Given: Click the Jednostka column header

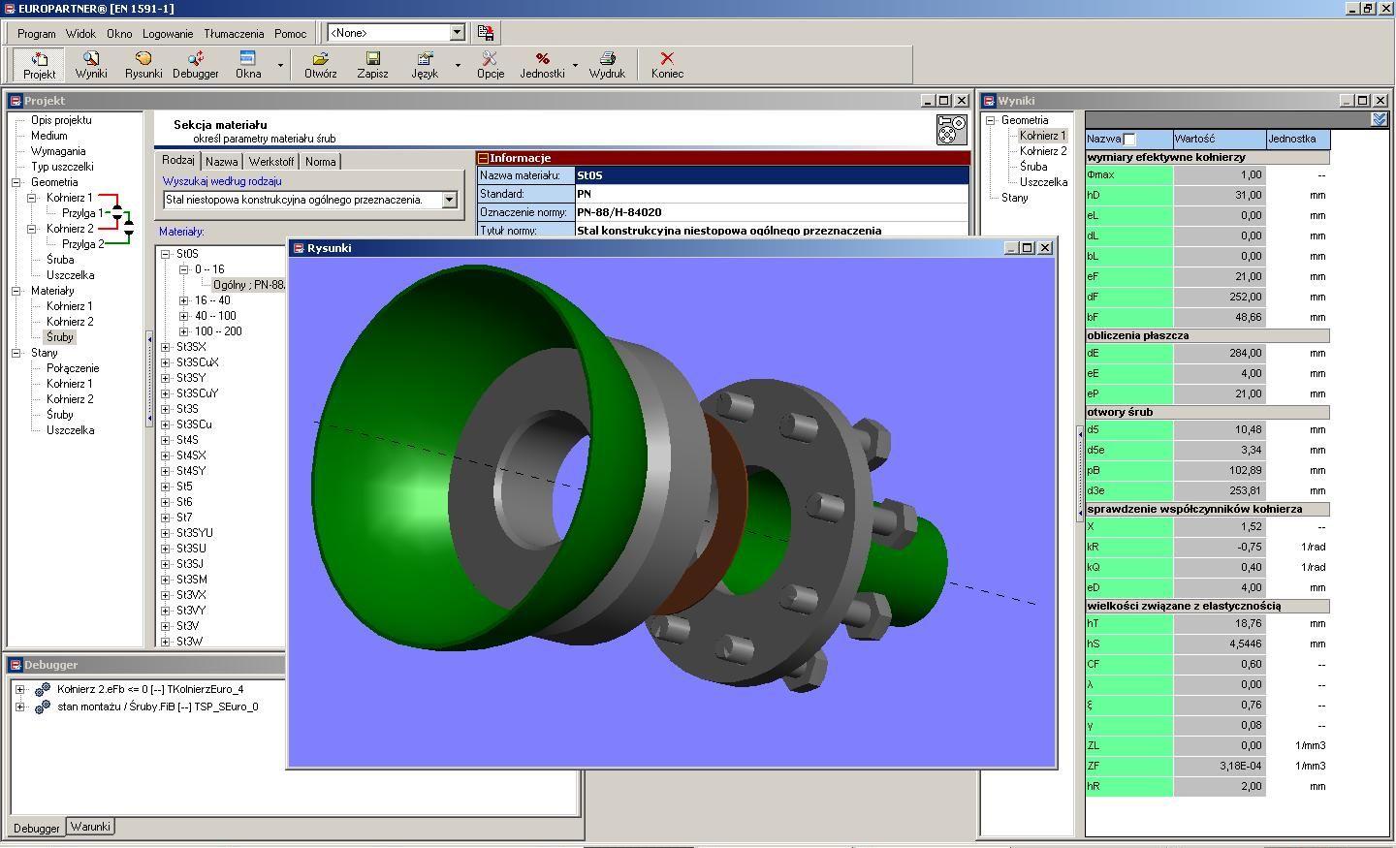Looking at the screenshot, I should coord(1298,139).
